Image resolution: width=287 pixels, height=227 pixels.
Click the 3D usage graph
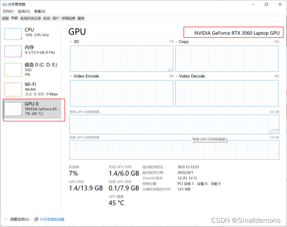click(x=121, y=59)
